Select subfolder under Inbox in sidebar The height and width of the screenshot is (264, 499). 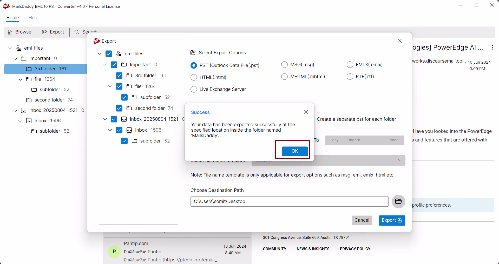pyautogui.click(x=50, y=131)
